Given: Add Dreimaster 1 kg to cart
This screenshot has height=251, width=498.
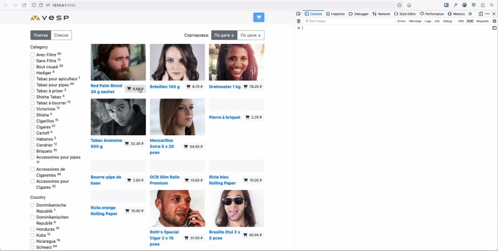Looking at the screenshot, I should click(253, 87).
